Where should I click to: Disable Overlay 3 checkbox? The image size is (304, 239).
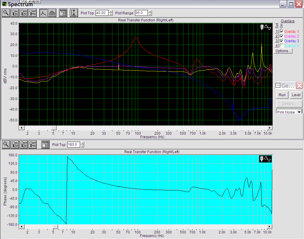[x=281, y=41]
